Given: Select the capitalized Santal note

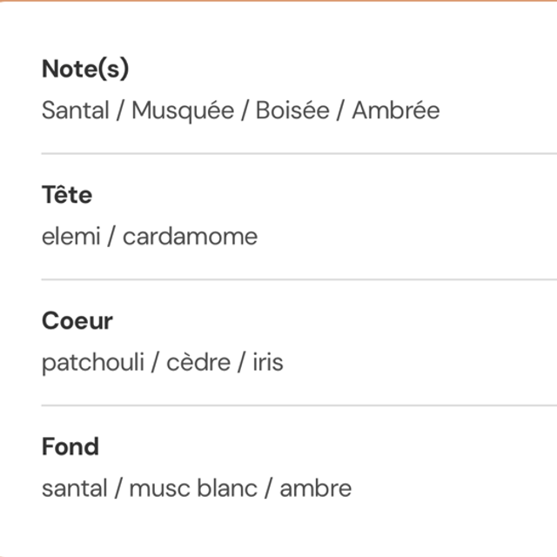Looking at the screenshot, I should [75, 111].
